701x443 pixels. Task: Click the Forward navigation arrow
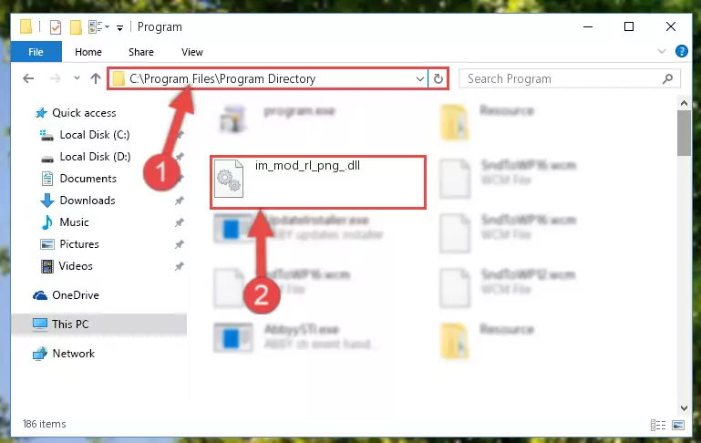pos(55,78)
